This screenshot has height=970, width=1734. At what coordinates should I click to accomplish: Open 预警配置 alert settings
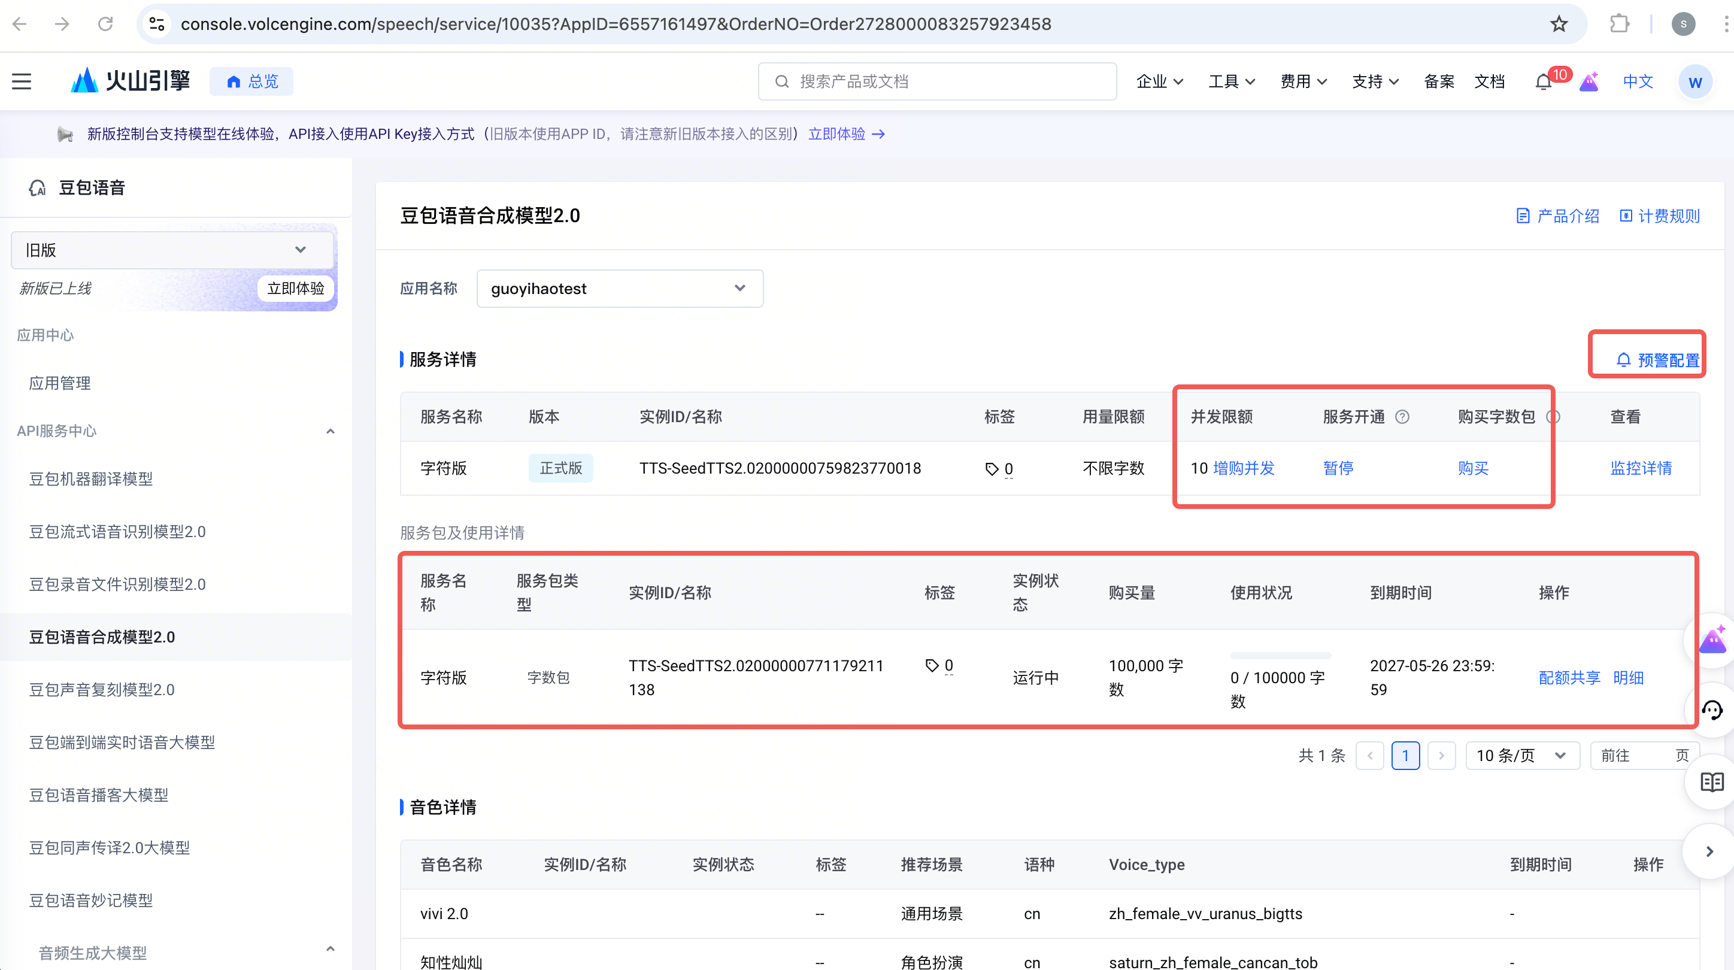[x=1658, y=360]
